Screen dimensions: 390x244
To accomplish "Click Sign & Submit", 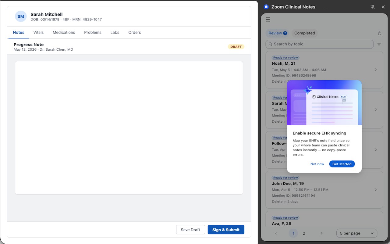I will 226,230.
